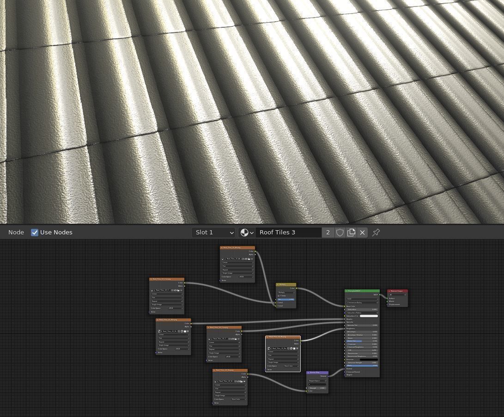Viewport: 504px width, 417px height.
Task: Click the Sheen Tint slider on Principled BSDF
Action: coord(362,341)
